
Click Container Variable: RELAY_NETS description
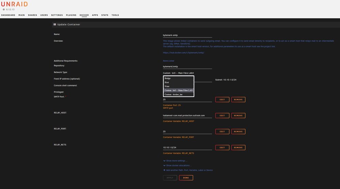[x=178, y=153]
